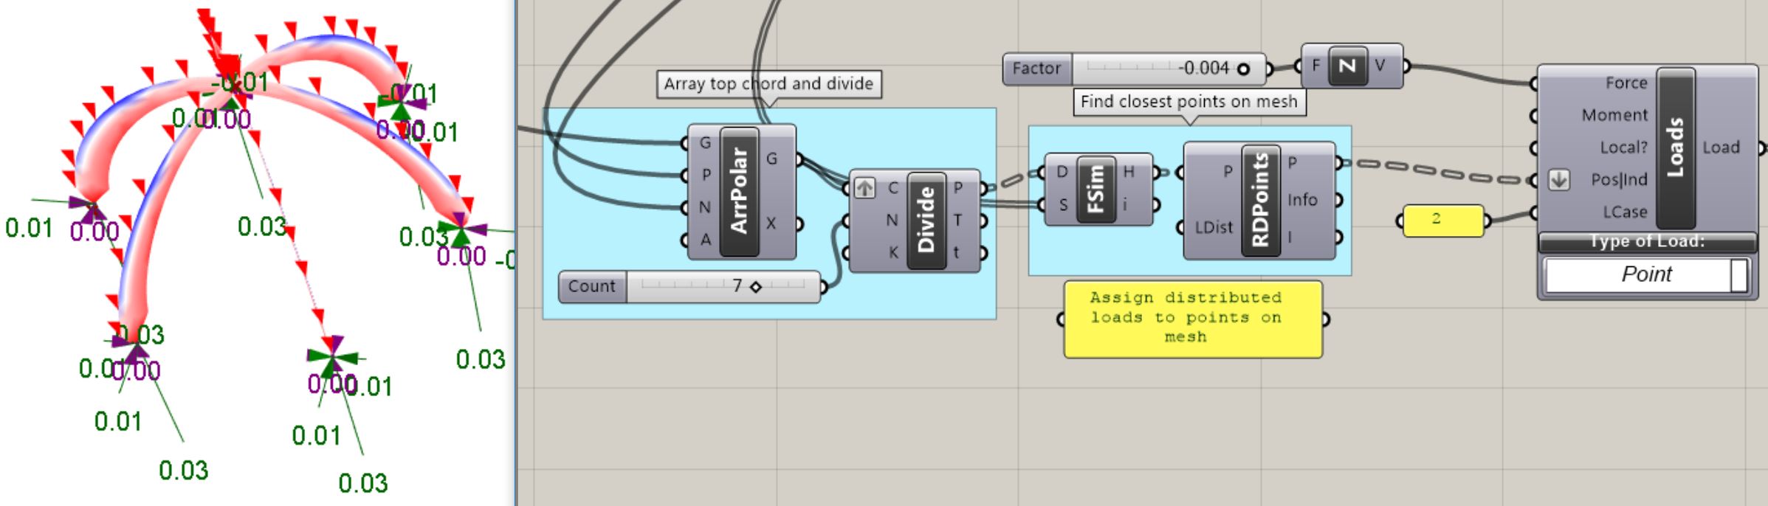Screen dimensions: 1768x506
Task: Click the Factor slider label
Action: click(1036, 69)
